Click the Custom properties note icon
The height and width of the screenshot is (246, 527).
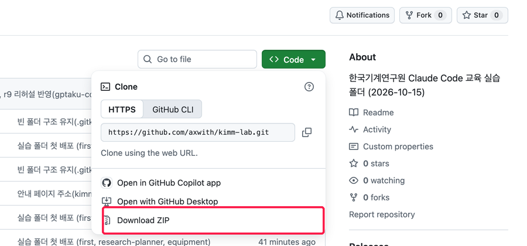[x=354, y=146]
